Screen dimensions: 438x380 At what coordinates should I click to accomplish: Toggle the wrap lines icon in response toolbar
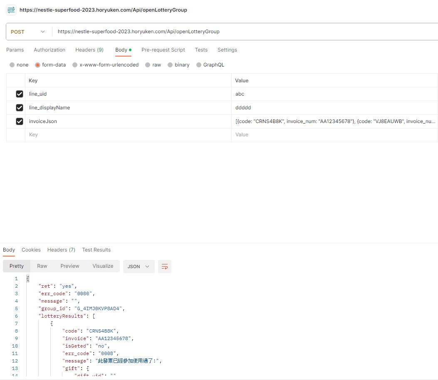pos(165,266)
